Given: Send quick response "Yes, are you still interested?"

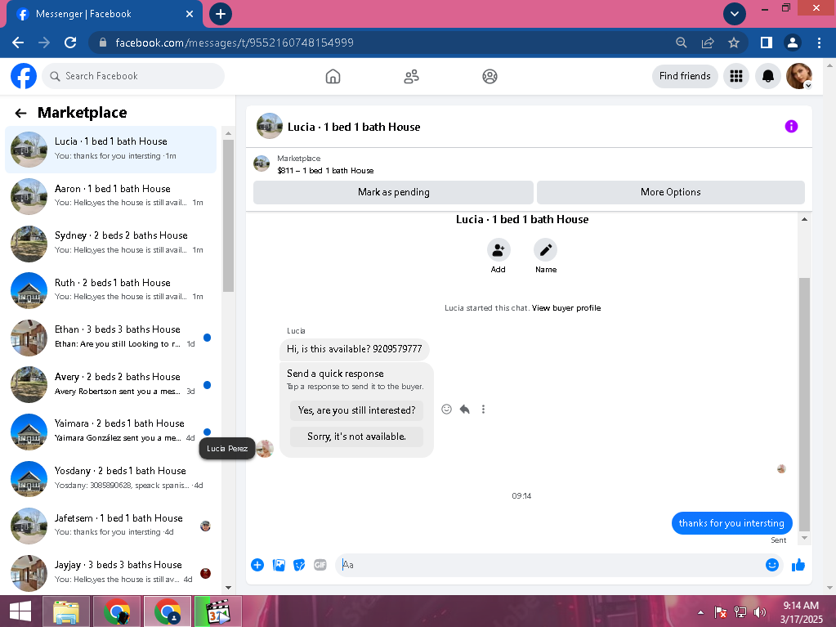Looking at the screenshot, I should (x=356, y=410).
